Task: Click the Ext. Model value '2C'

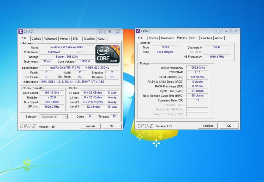Action: point(80,77)
